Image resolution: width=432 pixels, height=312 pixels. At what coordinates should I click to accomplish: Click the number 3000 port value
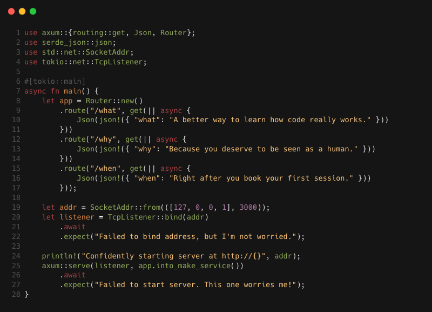pyautogui.click(x=248, y=207)
